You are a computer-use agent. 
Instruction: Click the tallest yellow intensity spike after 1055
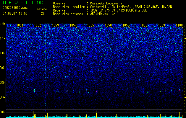point(96,114)
